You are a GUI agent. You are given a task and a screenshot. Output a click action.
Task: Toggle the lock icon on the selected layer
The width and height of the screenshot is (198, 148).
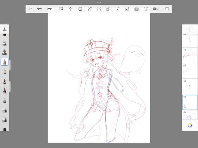185,107
